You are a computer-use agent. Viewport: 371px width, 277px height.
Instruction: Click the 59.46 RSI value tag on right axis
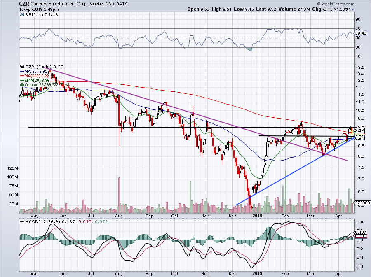tap(361, 33)
